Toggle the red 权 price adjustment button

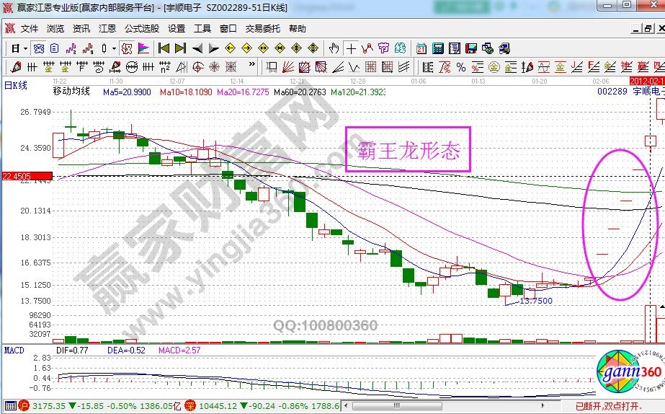tap(126, 48)
